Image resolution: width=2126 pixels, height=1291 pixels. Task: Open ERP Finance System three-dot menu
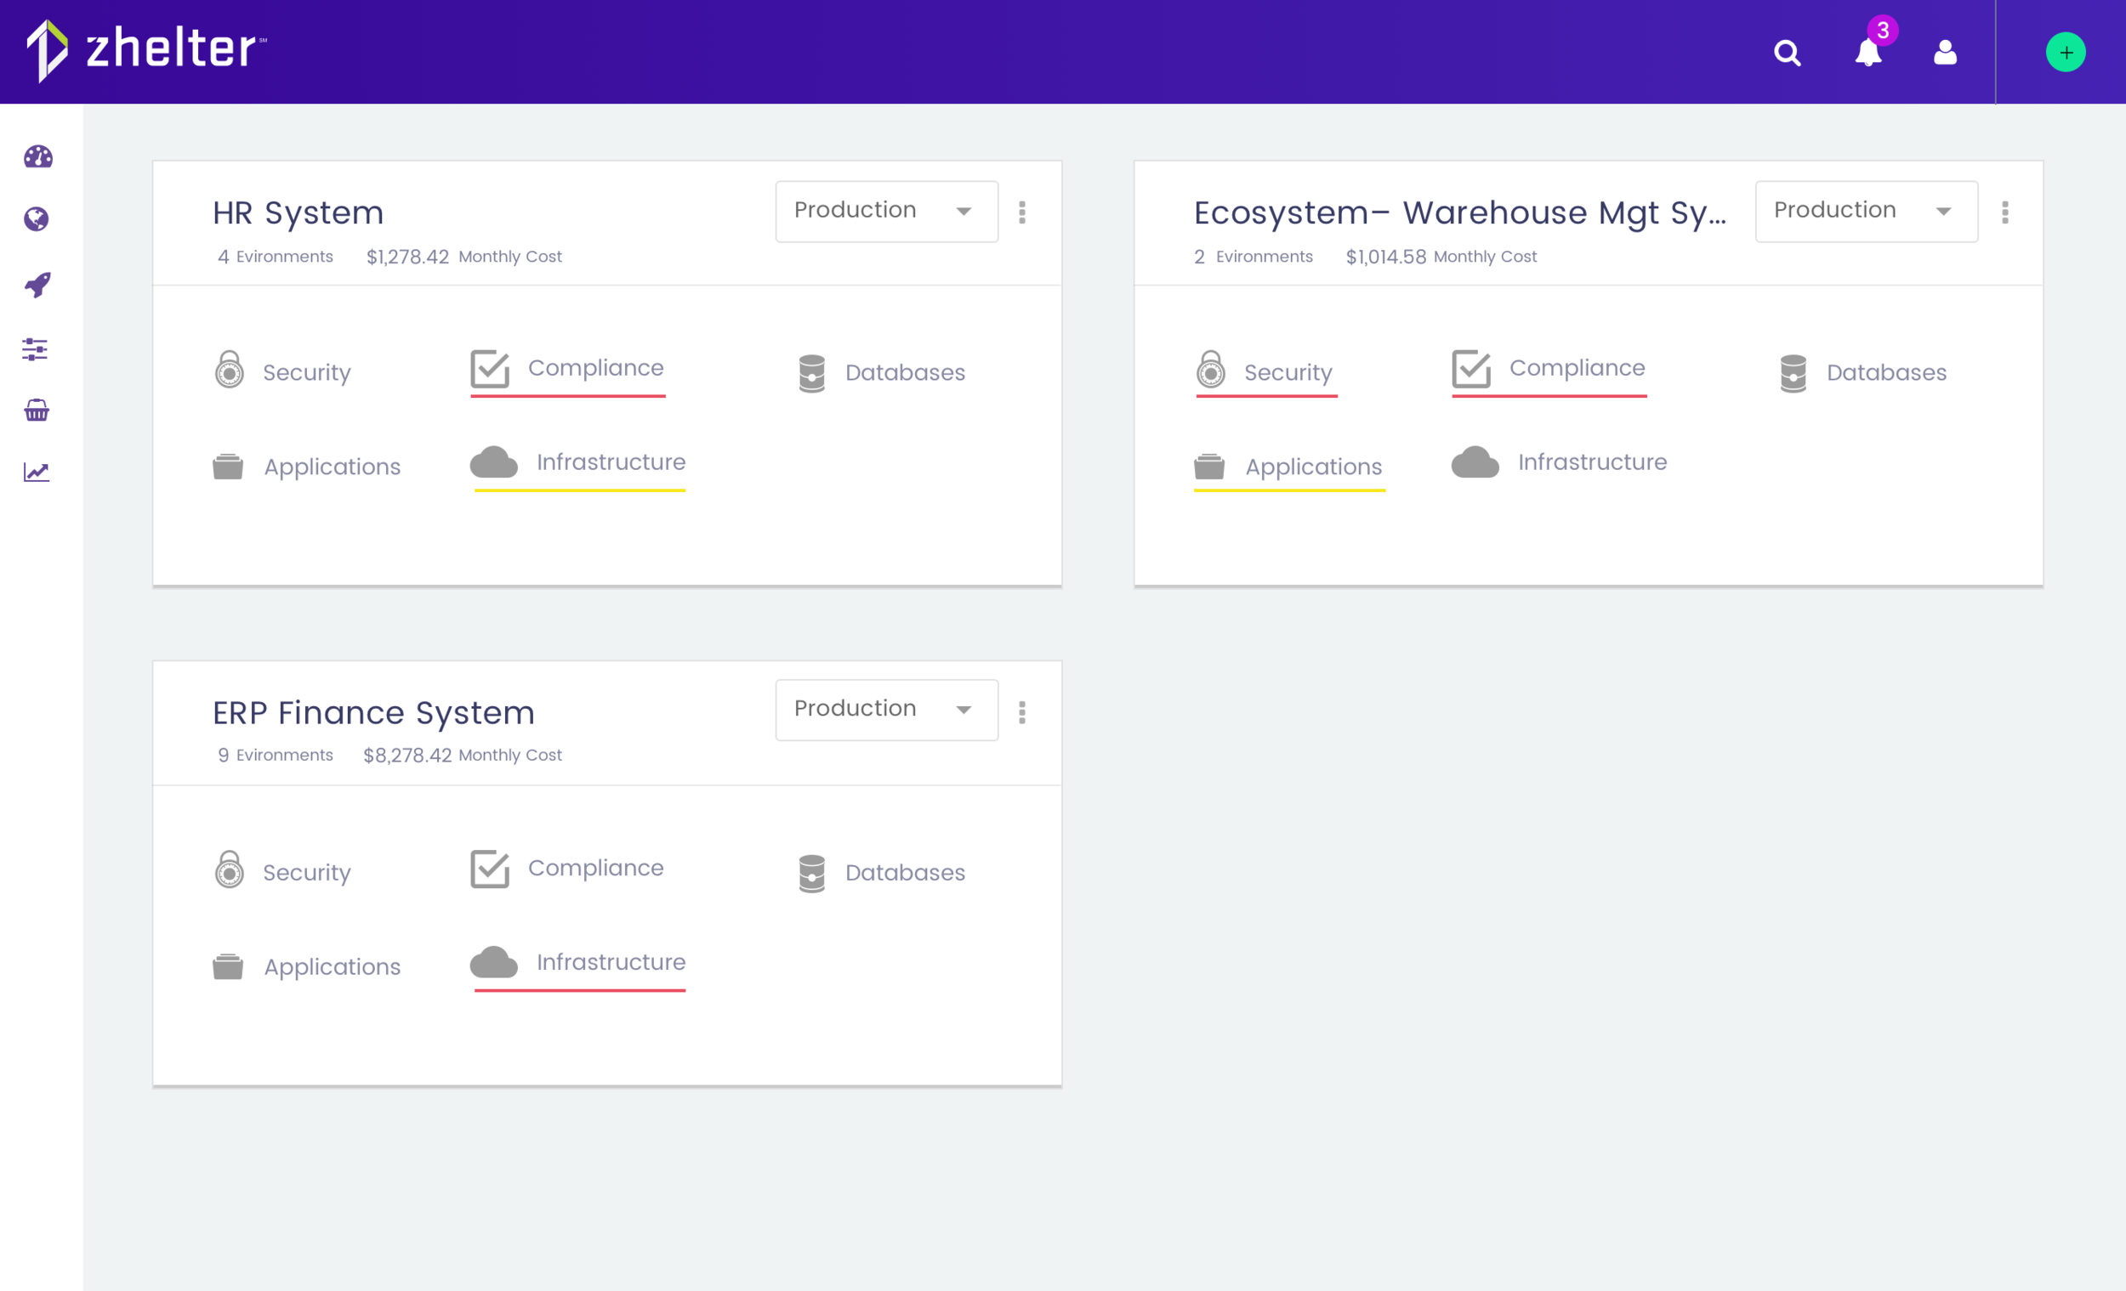coord(1022,712)
